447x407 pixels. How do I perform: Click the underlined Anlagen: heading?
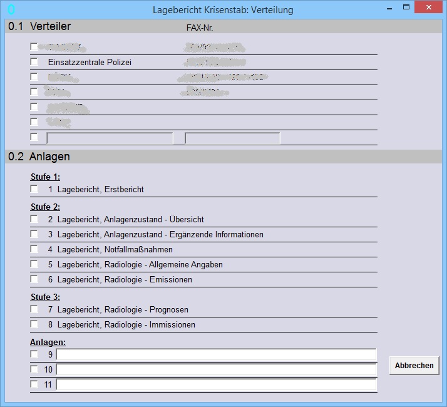48,342
